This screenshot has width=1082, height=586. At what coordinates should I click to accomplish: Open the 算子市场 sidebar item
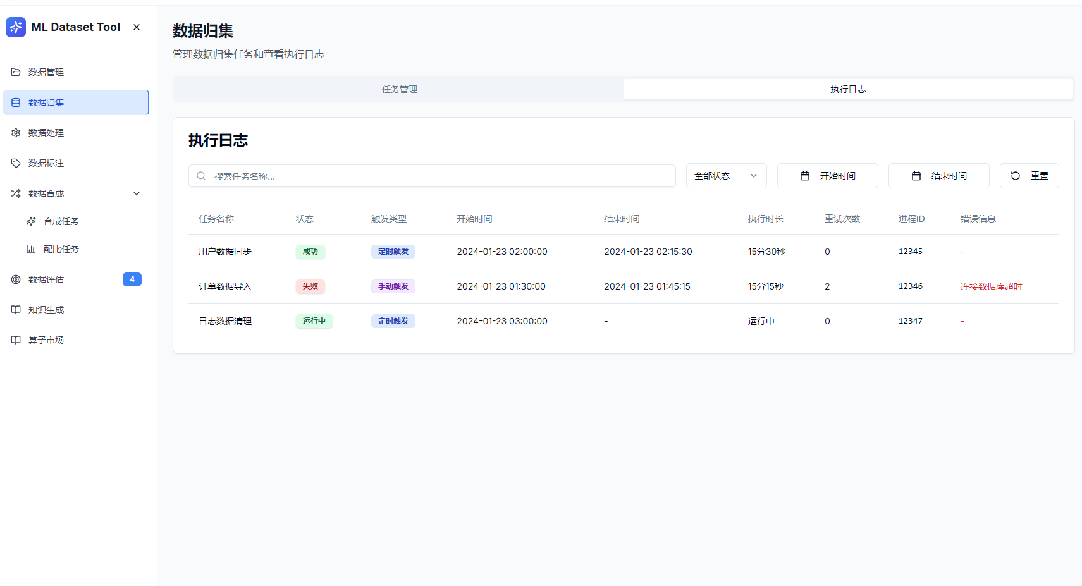pyautogui.click(x=46, y=340)
